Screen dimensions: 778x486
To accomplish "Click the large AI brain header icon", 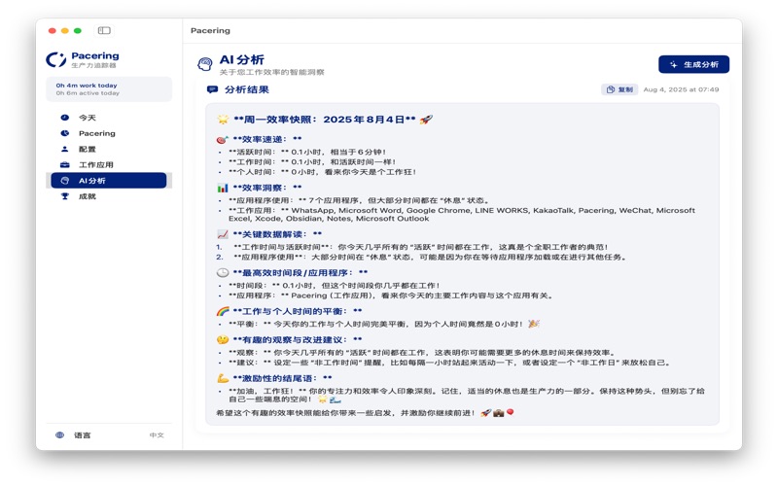I will (204, 64).
